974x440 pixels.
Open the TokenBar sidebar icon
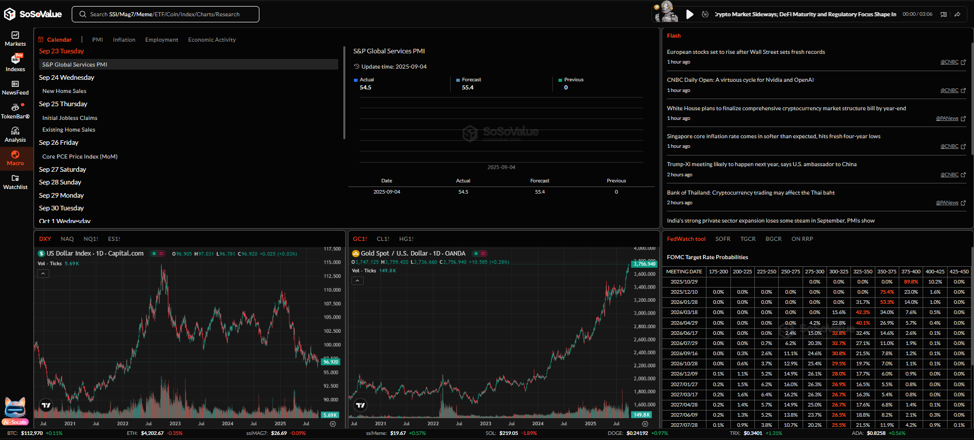(x=15, y=111)
